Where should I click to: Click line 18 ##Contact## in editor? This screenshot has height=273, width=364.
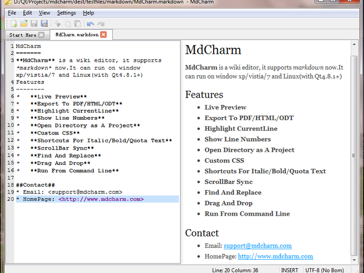click(x=35, y=185)
